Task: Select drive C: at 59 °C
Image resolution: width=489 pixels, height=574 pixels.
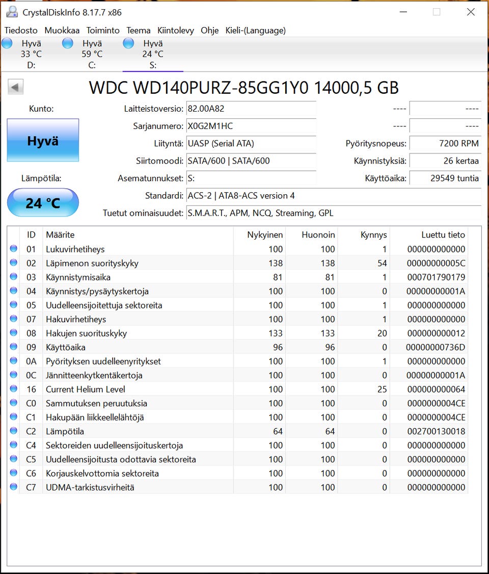Action: (92, 54)
